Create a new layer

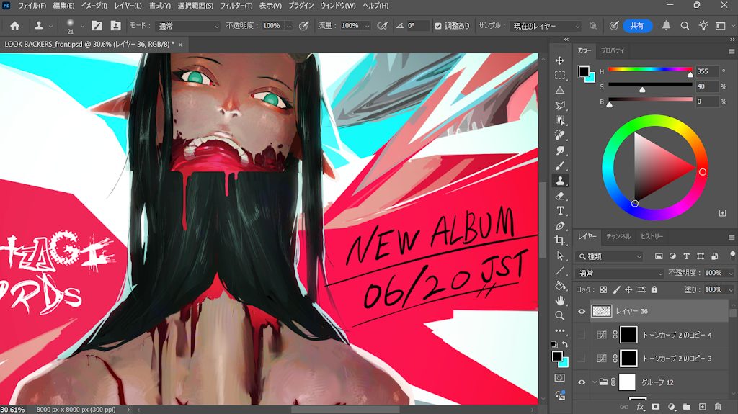[x=702, y=407]
